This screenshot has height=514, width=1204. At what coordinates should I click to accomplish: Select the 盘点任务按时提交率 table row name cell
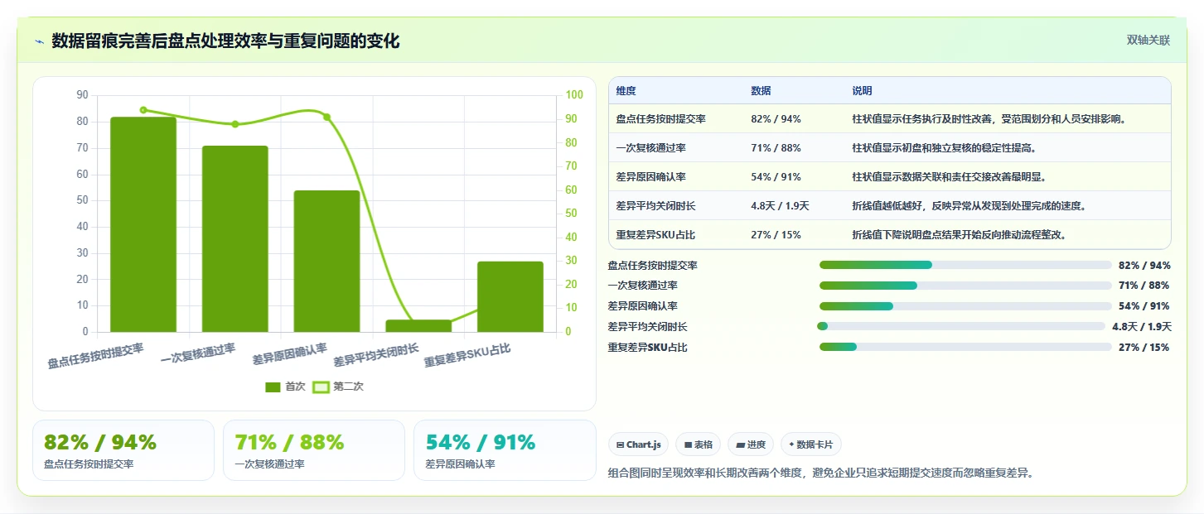[x=660, y=119]
